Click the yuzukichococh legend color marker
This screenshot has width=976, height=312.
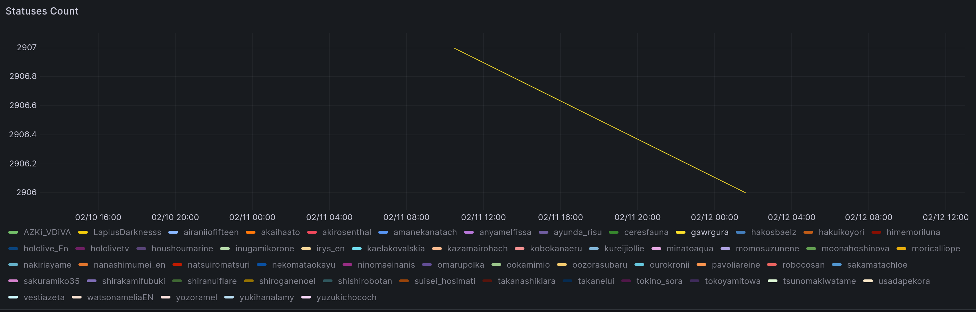pos(306,297)
